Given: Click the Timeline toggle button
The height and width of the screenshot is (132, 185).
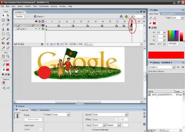Looking at the screenshot, I should pyautogui.click(x=19, y=17).
